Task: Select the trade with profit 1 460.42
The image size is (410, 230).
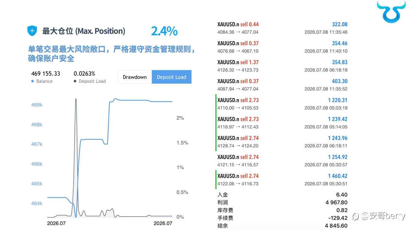Action: point(282,180)
